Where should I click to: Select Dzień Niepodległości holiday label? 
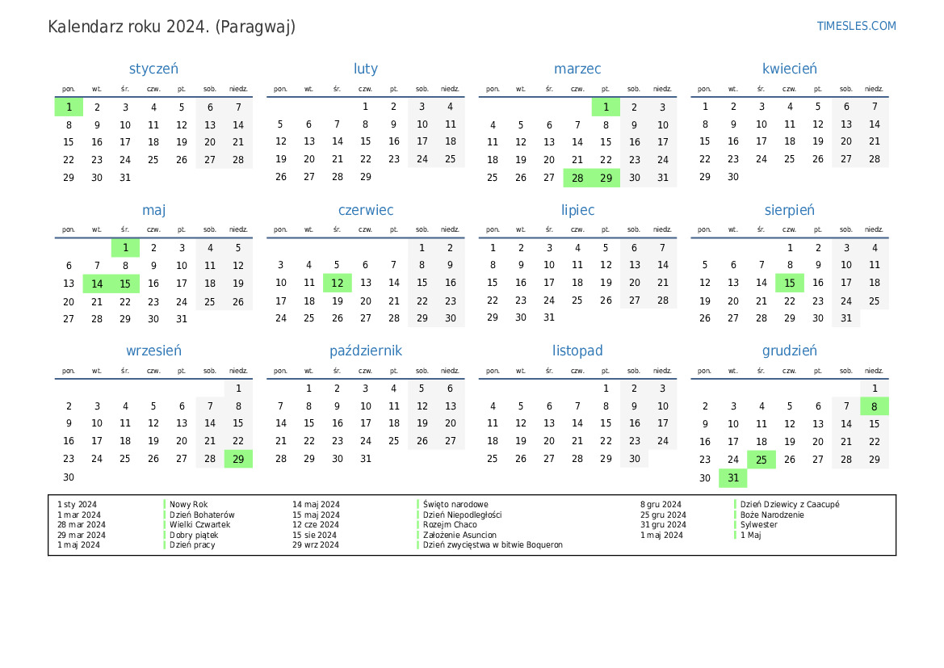[462, 515]
